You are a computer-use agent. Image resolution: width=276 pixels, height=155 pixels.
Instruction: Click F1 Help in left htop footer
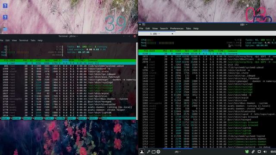click(x=5, y=118)
